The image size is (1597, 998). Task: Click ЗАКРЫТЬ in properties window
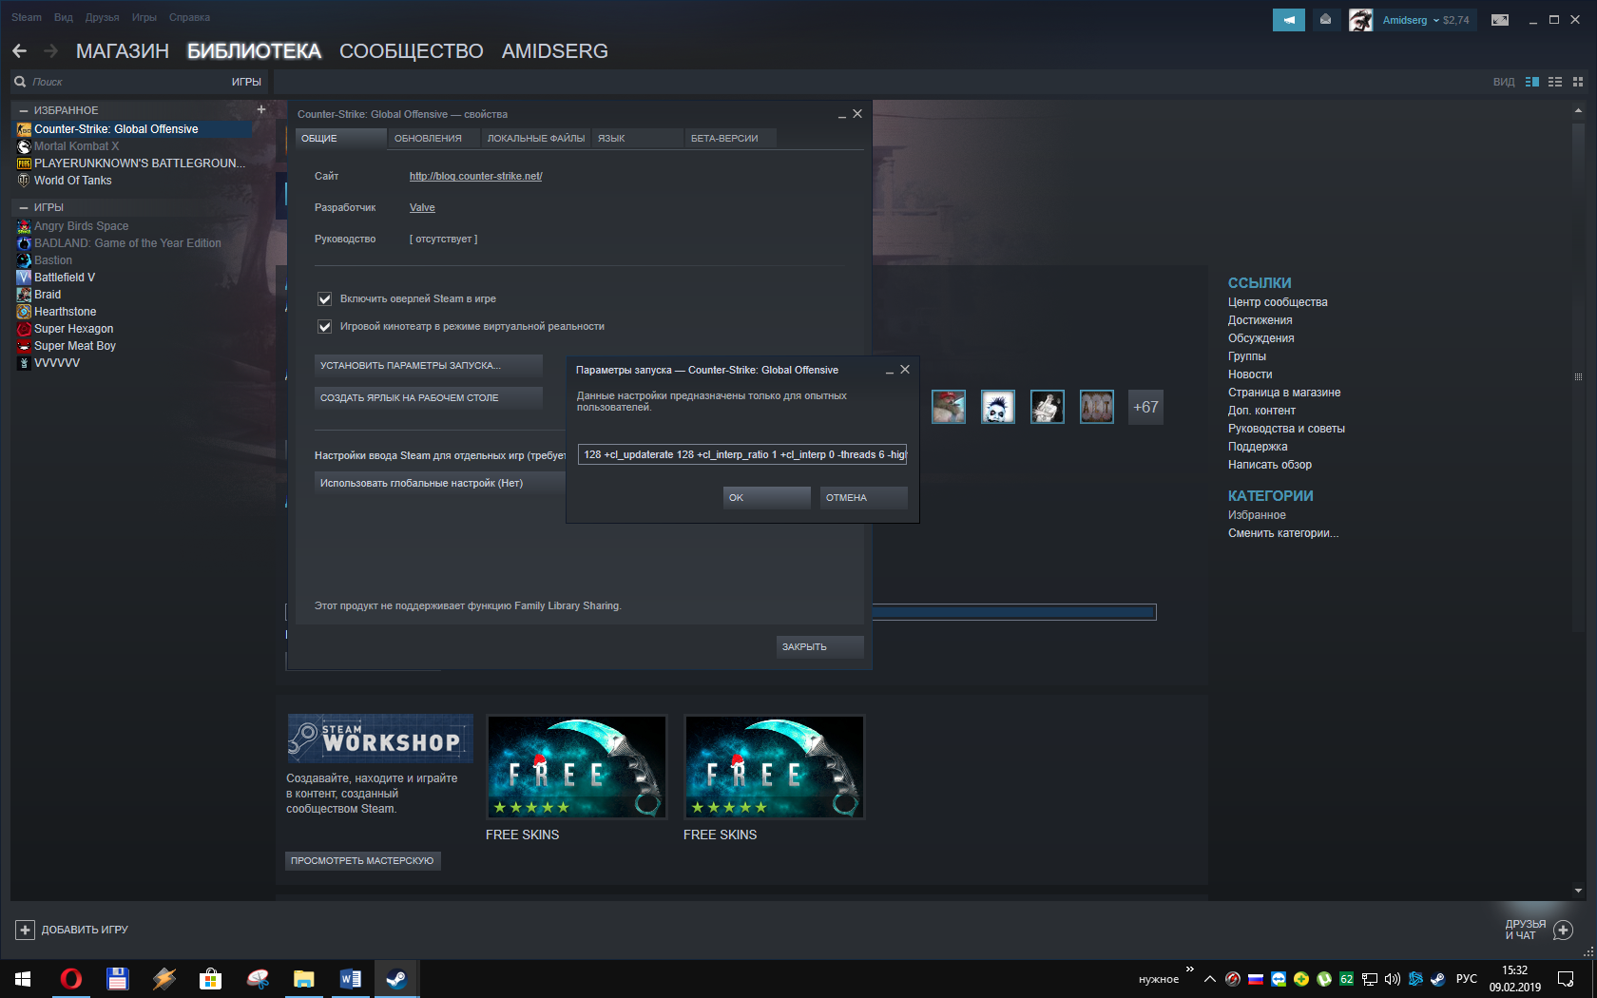[820, 647]
